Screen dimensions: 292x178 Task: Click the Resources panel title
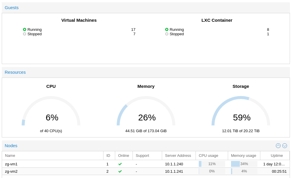pyautogui.click(x=15, y=72)
